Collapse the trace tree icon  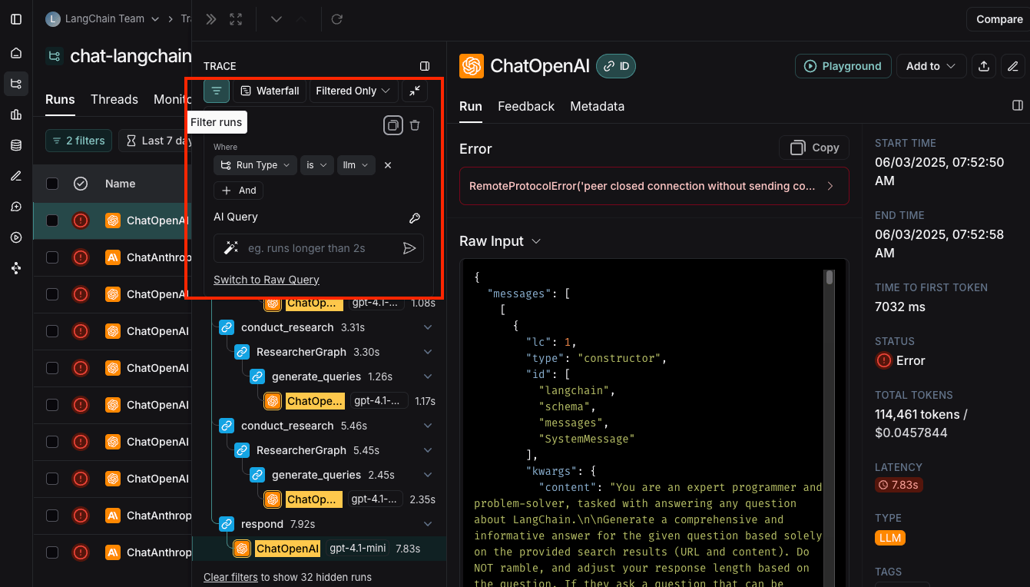(415, 91)
